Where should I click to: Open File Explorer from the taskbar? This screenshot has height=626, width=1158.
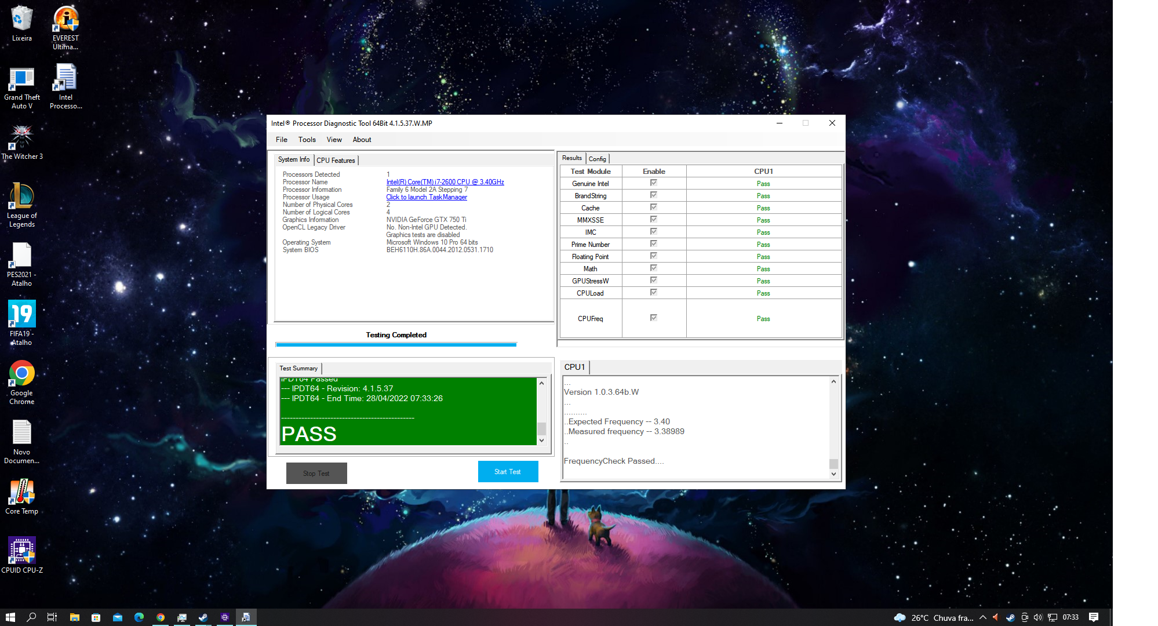(x=75, y=617)
